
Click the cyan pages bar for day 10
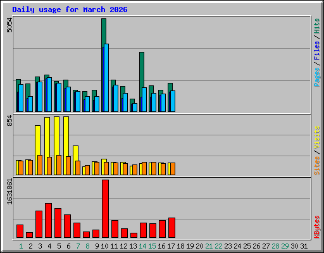106,78
